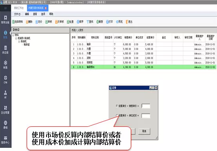Click the 反审核 toolbar icon
Screen dimensions: 217x151
click(x=56, y=22)
